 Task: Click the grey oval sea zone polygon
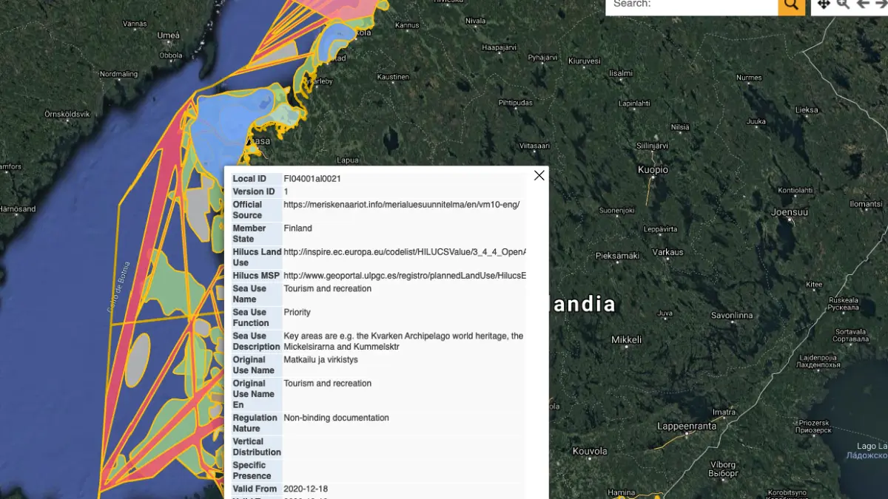click(x=136, y=360)
